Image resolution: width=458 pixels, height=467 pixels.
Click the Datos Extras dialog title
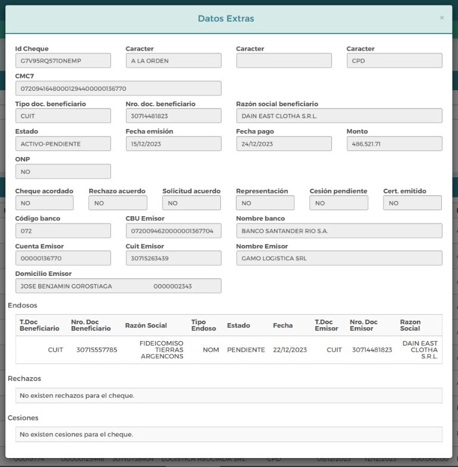point(226,19)
